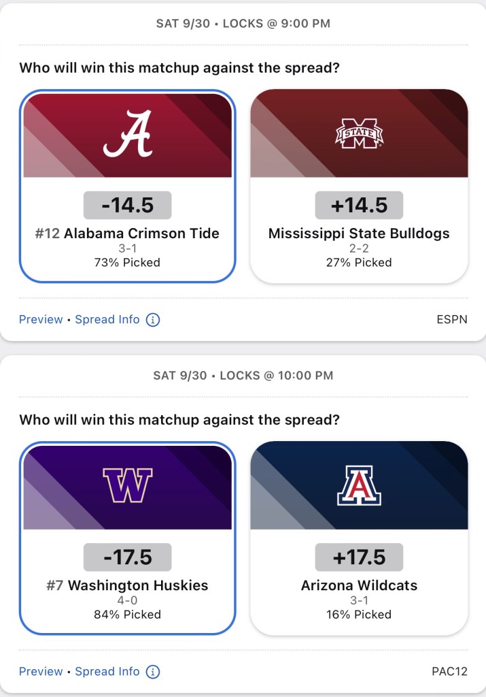Click the Arizona Wildcats A logo
Image resolution: width=486 pixels, height=697 pixels.
click(x=359, y=485)
